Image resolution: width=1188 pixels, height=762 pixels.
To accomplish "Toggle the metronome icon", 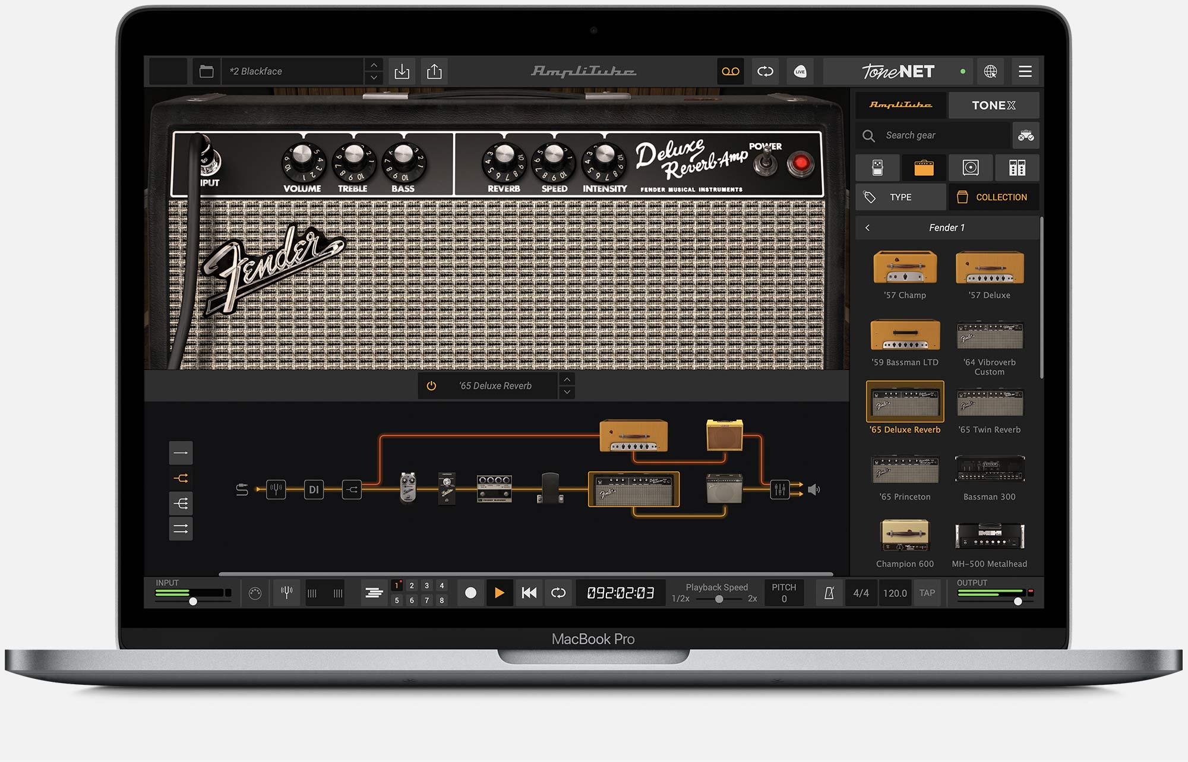I will click(x=829, y=593).
